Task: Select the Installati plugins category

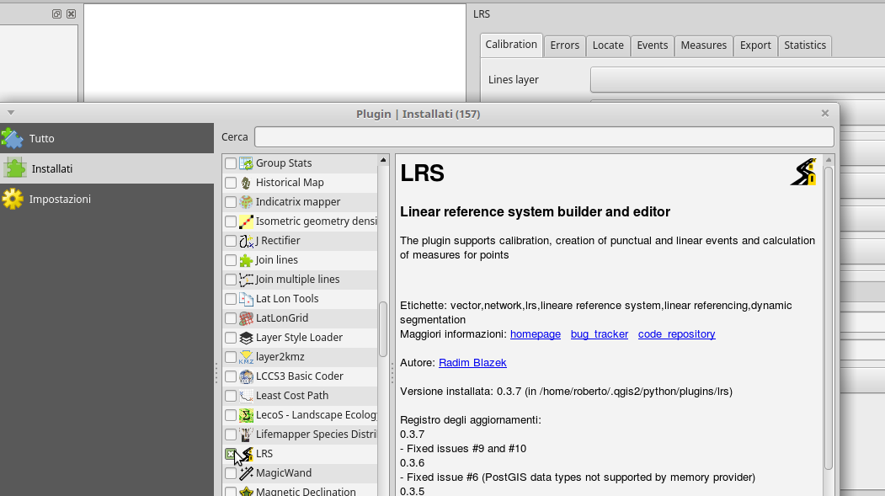Action: [107, 168]
